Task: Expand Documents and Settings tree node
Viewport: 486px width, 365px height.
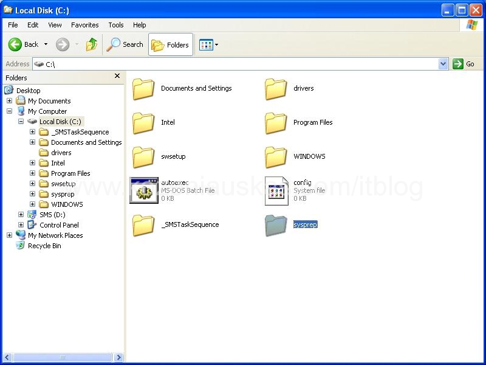Action: click(32, 142)
